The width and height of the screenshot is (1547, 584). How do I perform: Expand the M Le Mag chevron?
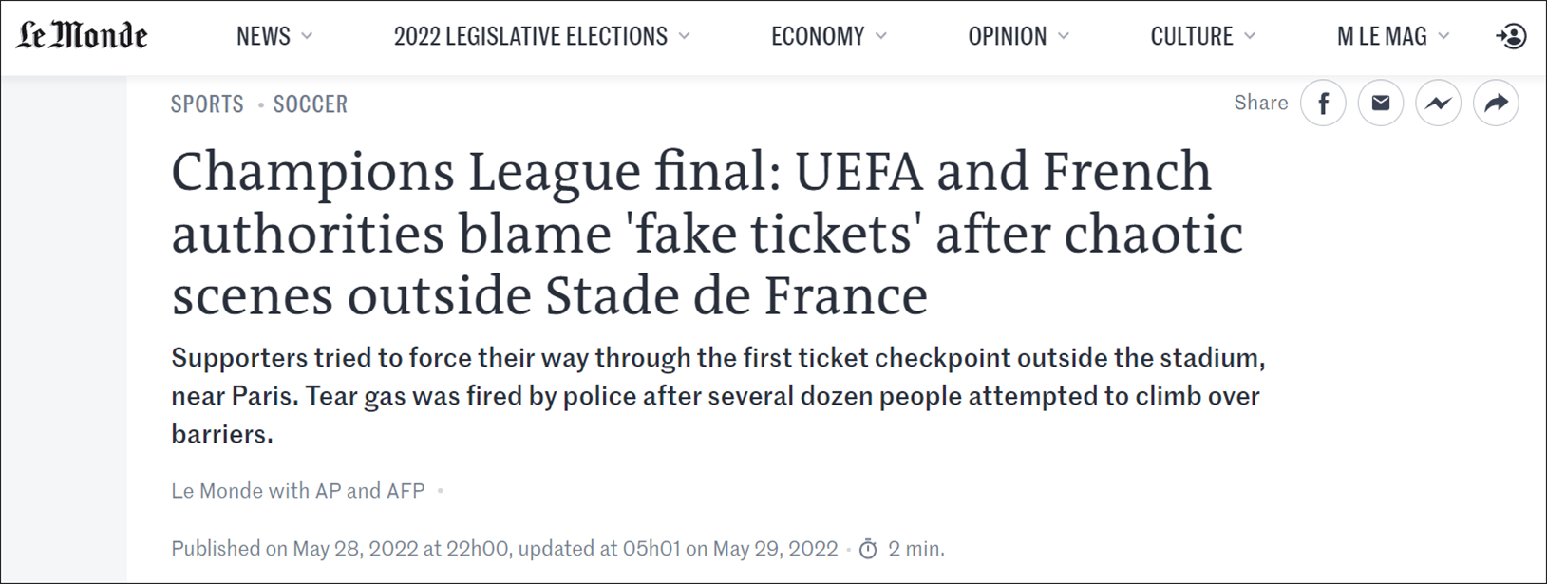click(1444, 36)
